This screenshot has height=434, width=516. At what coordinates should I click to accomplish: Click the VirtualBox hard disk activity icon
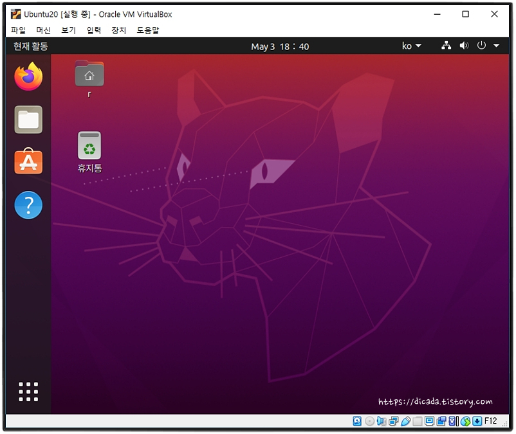(357, 421)
